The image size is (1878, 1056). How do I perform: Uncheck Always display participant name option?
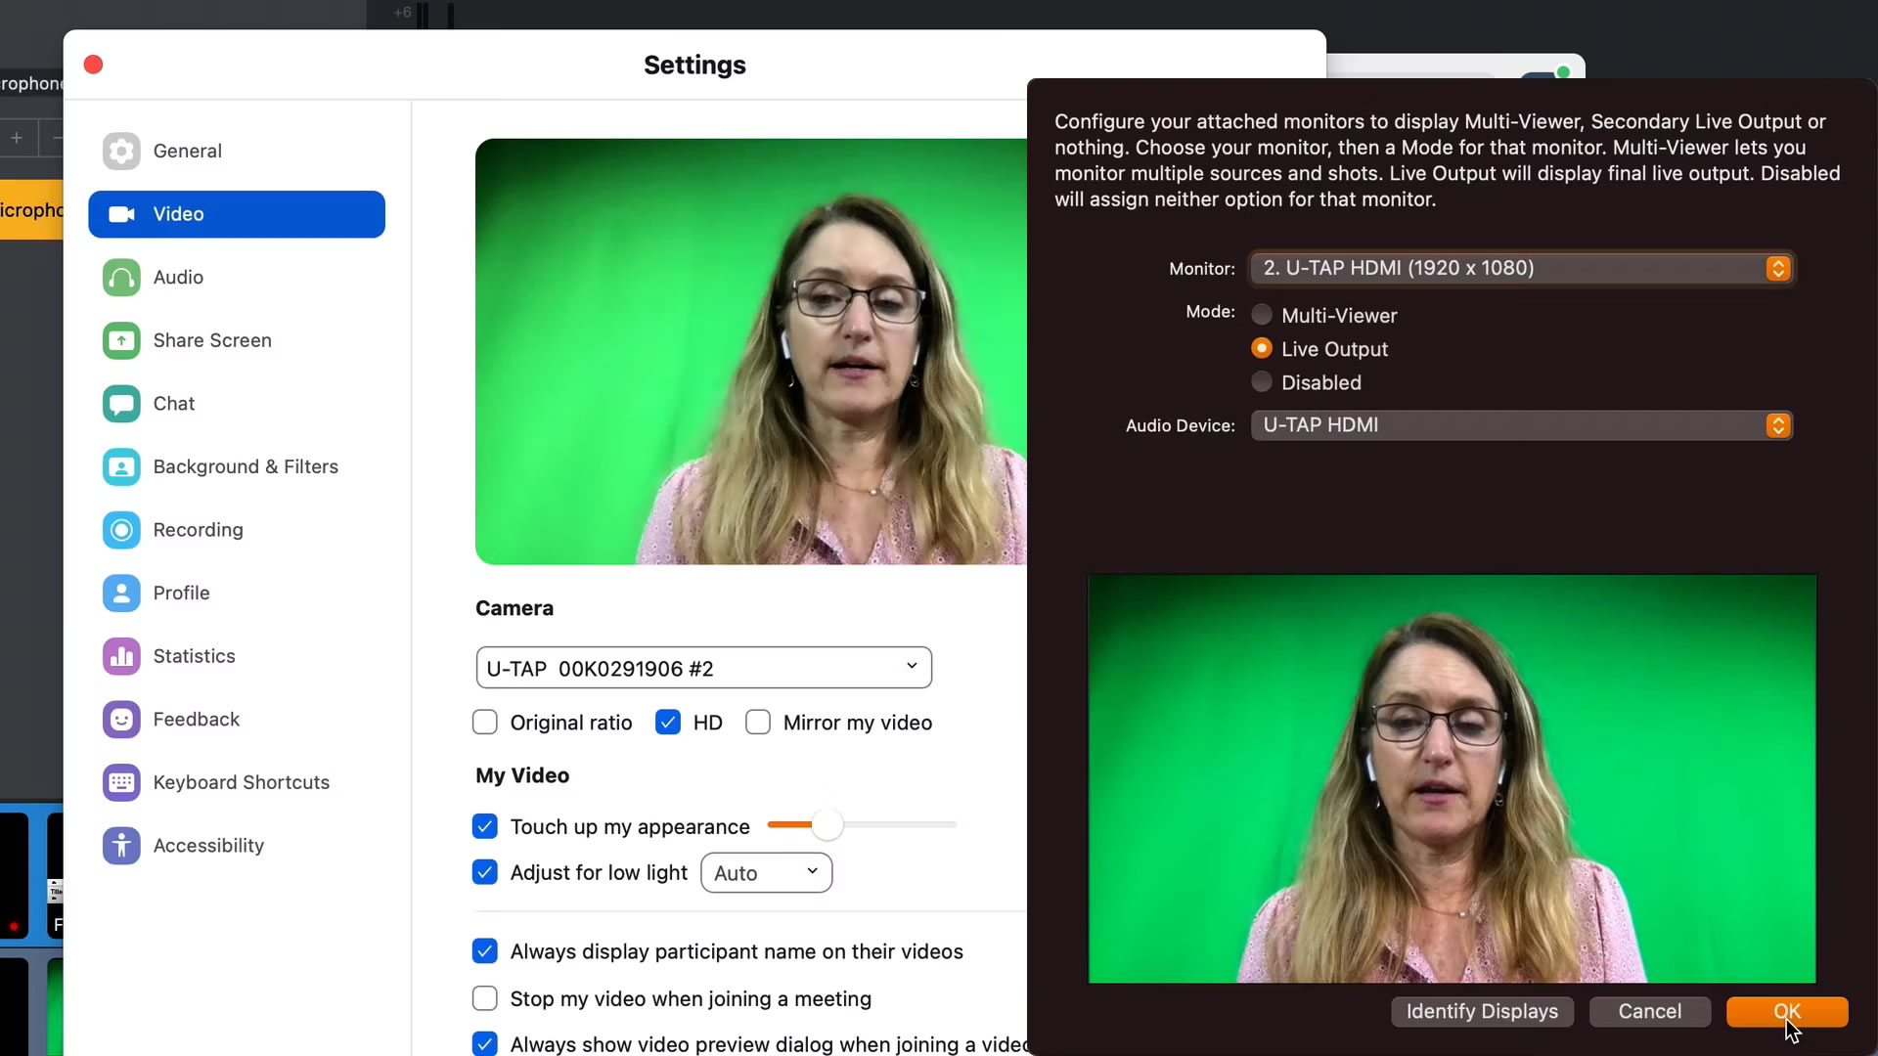485,951
